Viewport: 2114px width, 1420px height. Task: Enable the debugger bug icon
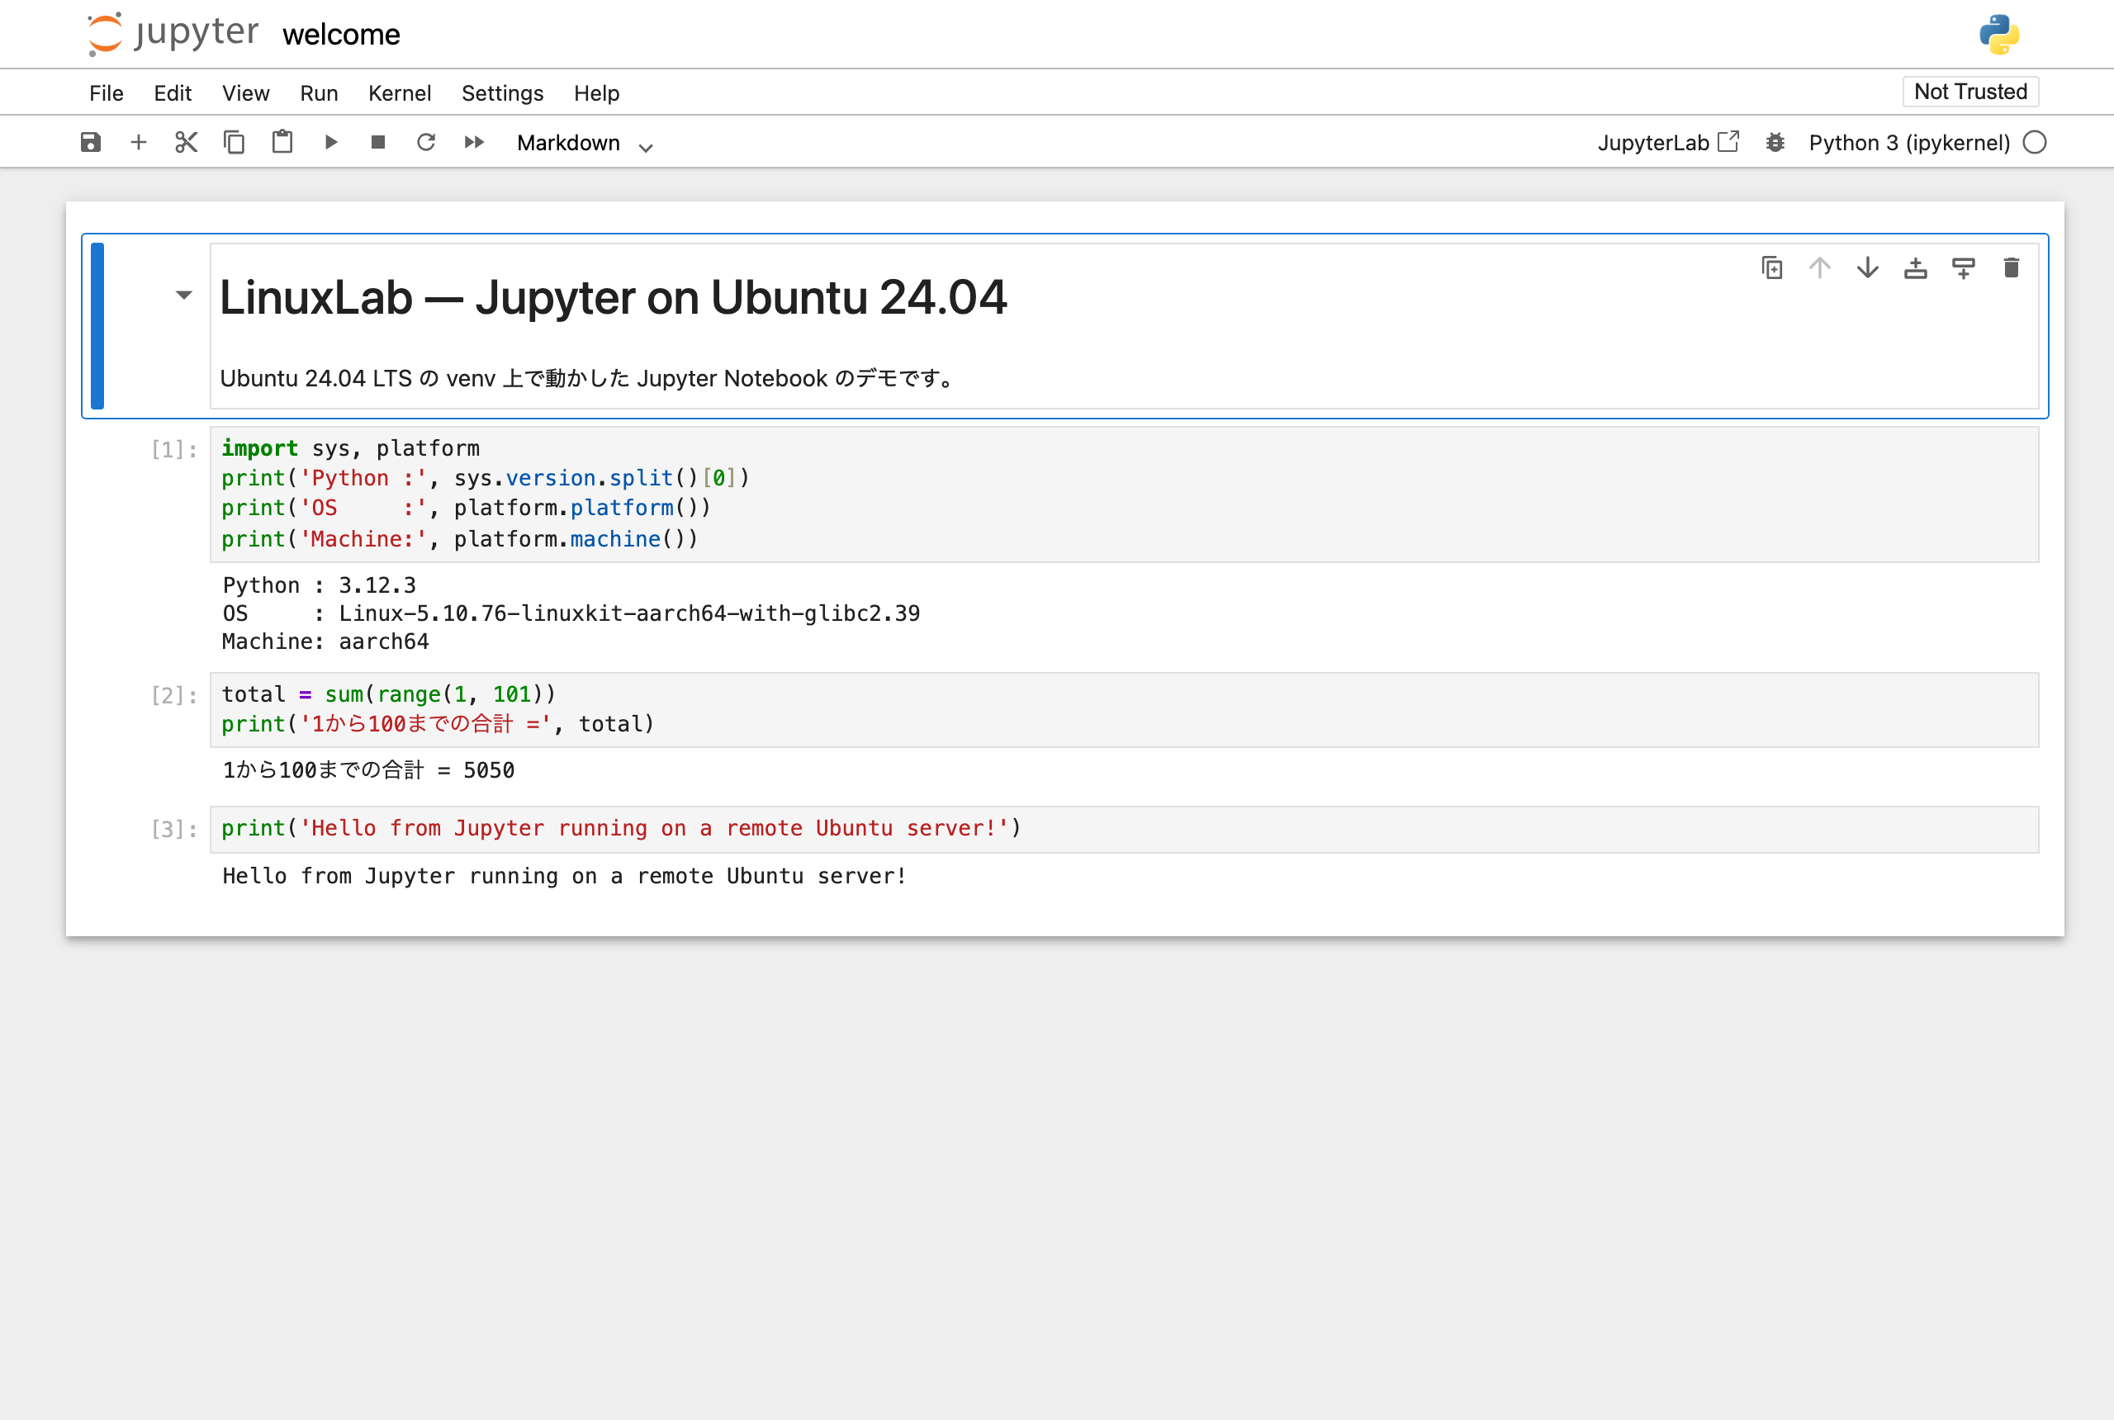tap(1775, 142)
